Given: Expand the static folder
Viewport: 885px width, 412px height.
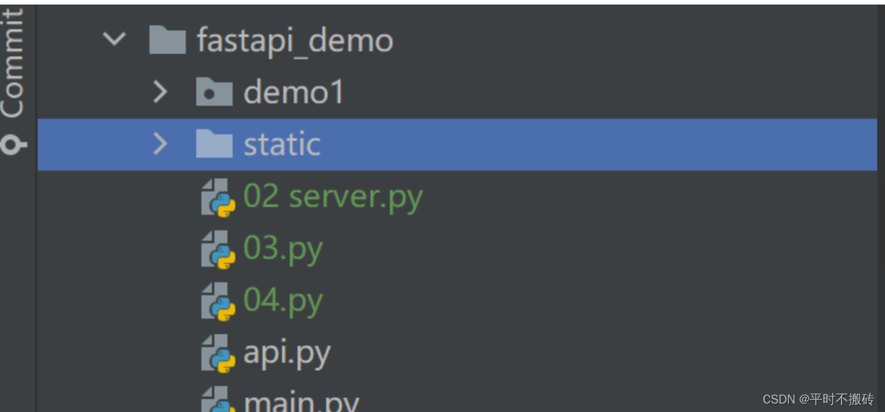Looking at the screenshot, I should [x=160, y=143].
